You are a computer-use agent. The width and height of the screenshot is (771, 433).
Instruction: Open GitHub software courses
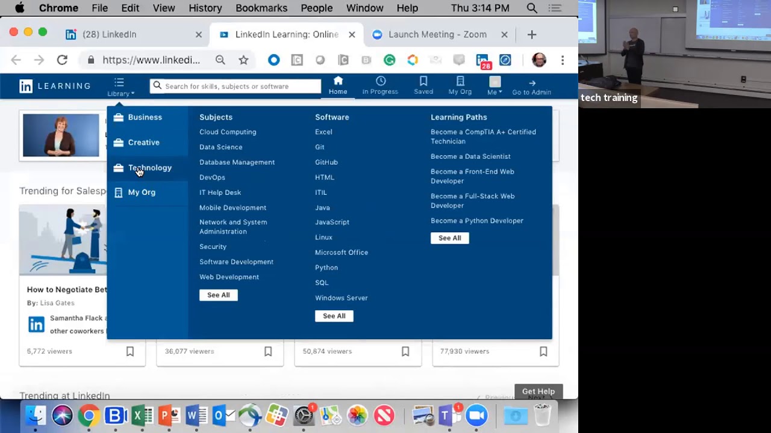click(326, 162)
